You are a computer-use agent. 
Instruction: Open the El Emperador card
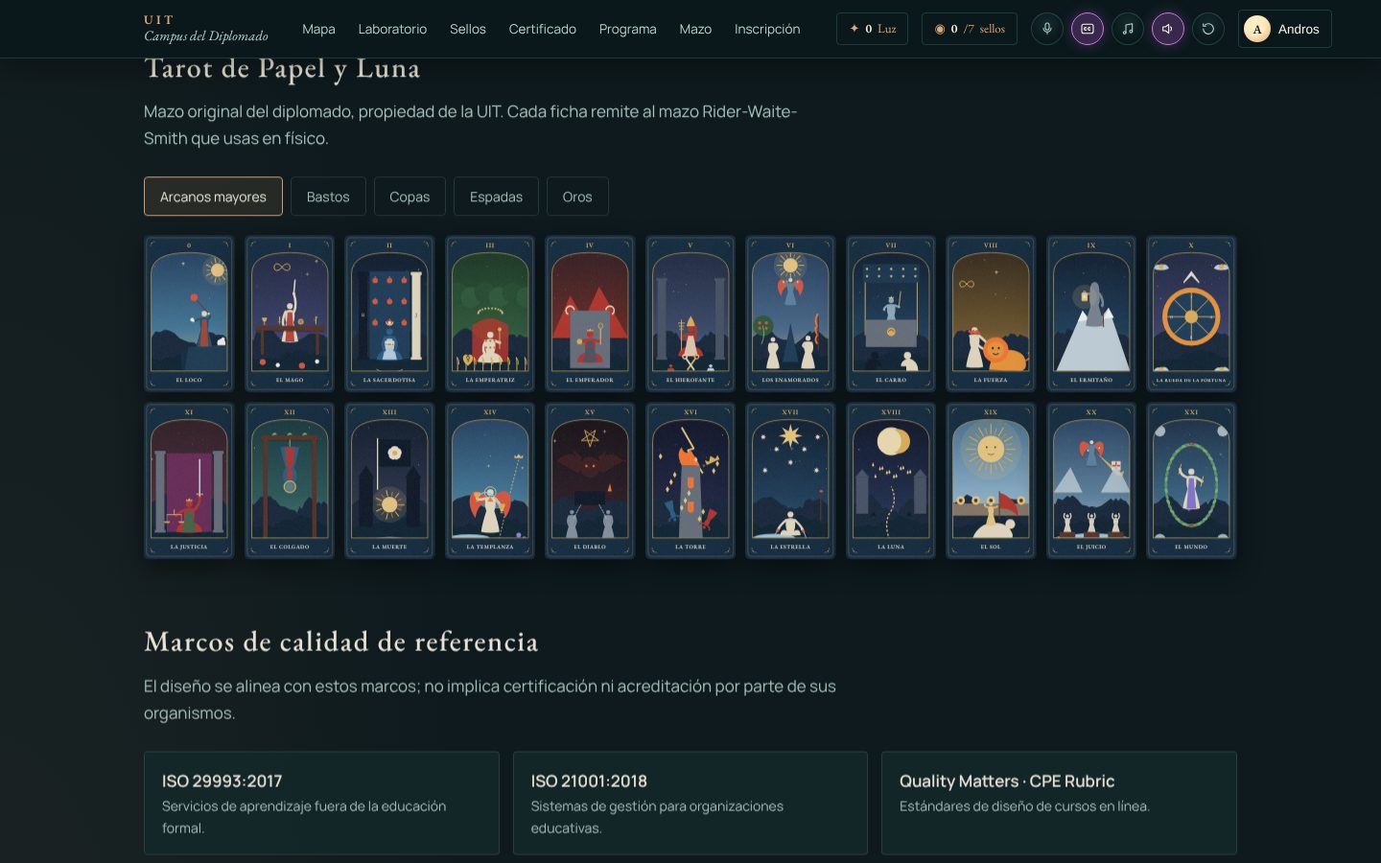tap(590, 314)
